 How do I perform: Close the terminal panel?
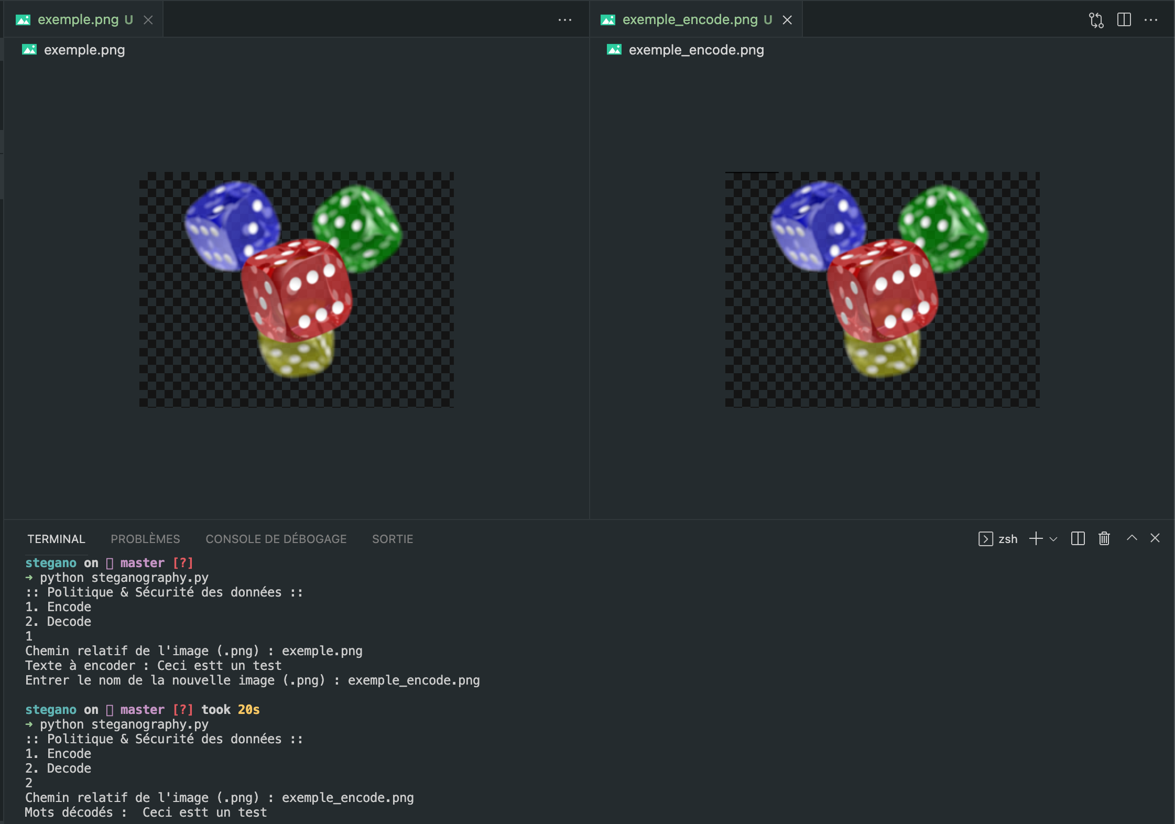(1155, 538)
